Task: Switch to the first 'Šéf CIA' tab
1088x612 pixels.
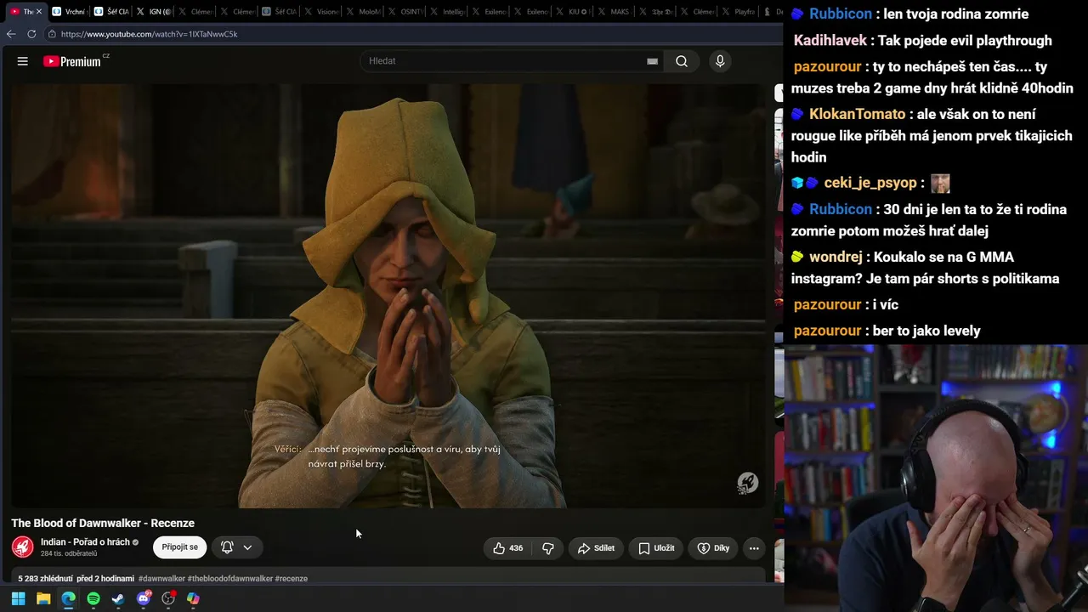Action: pyautogui.click(x=110, y=12)
